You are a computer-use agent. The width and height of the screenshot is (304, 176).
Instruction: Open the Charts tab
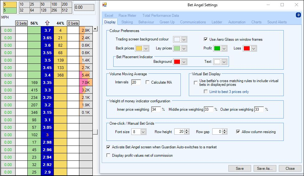click(256, 22)
